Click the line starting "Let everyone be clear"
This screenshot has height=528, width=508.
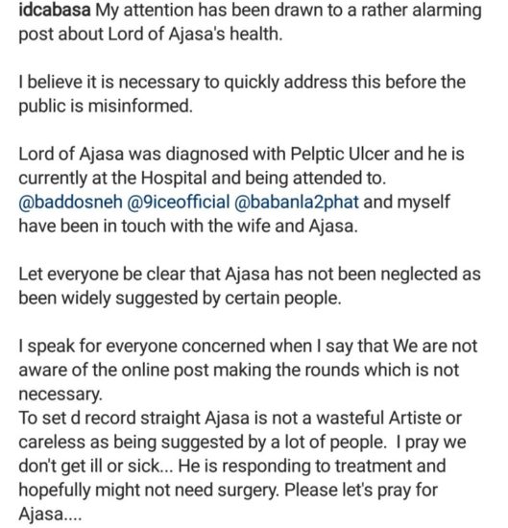[x=250, y=275]
